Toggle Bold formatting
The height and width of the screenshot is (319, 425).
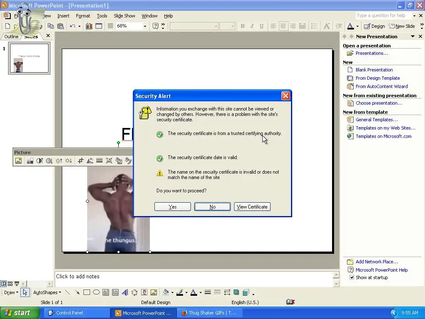(242, 26)
